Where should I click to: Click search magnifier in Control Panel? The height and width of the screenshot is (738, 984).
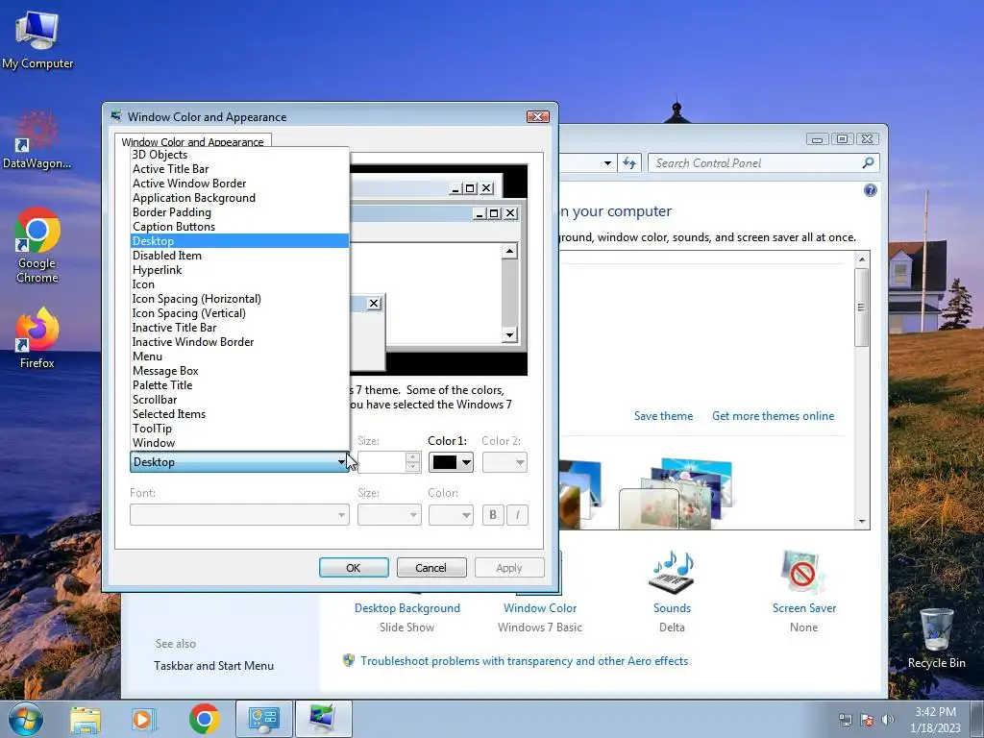coord(868,163)
